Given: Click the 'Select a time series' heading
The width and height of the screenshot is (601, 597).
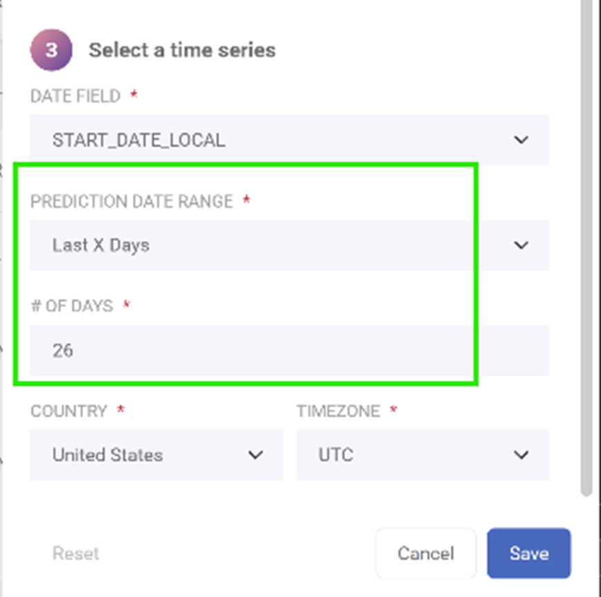Looking at the screenshot, I should pyautogui.click(x=182, y=51).
